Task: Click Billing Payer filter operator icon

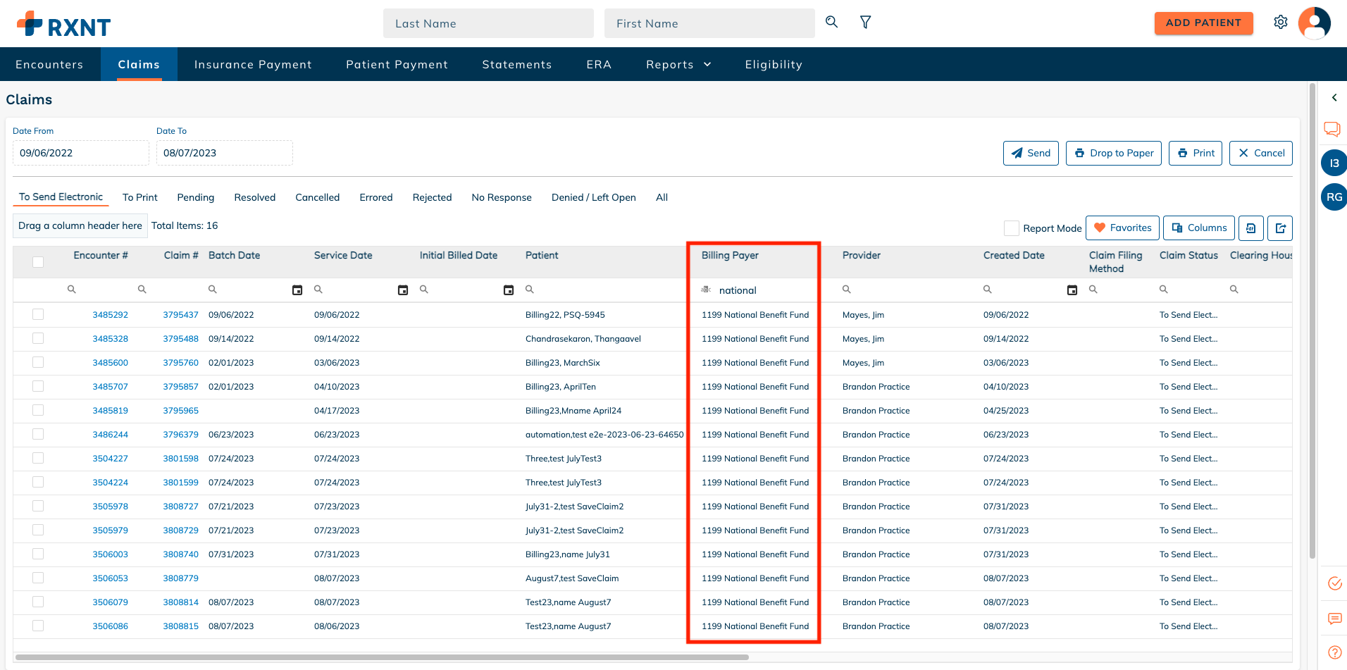Action: 706,290
